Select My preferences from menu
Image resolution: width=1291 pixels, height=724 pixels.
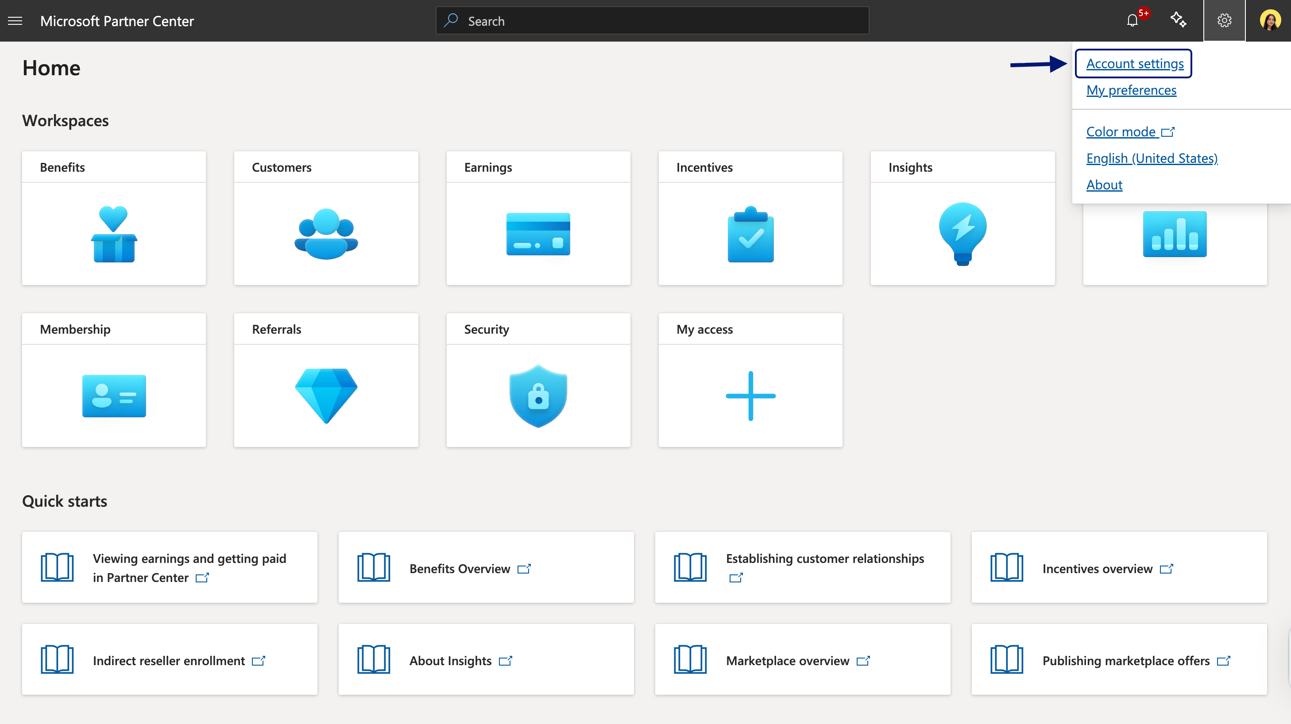(x=1131, y=90)
